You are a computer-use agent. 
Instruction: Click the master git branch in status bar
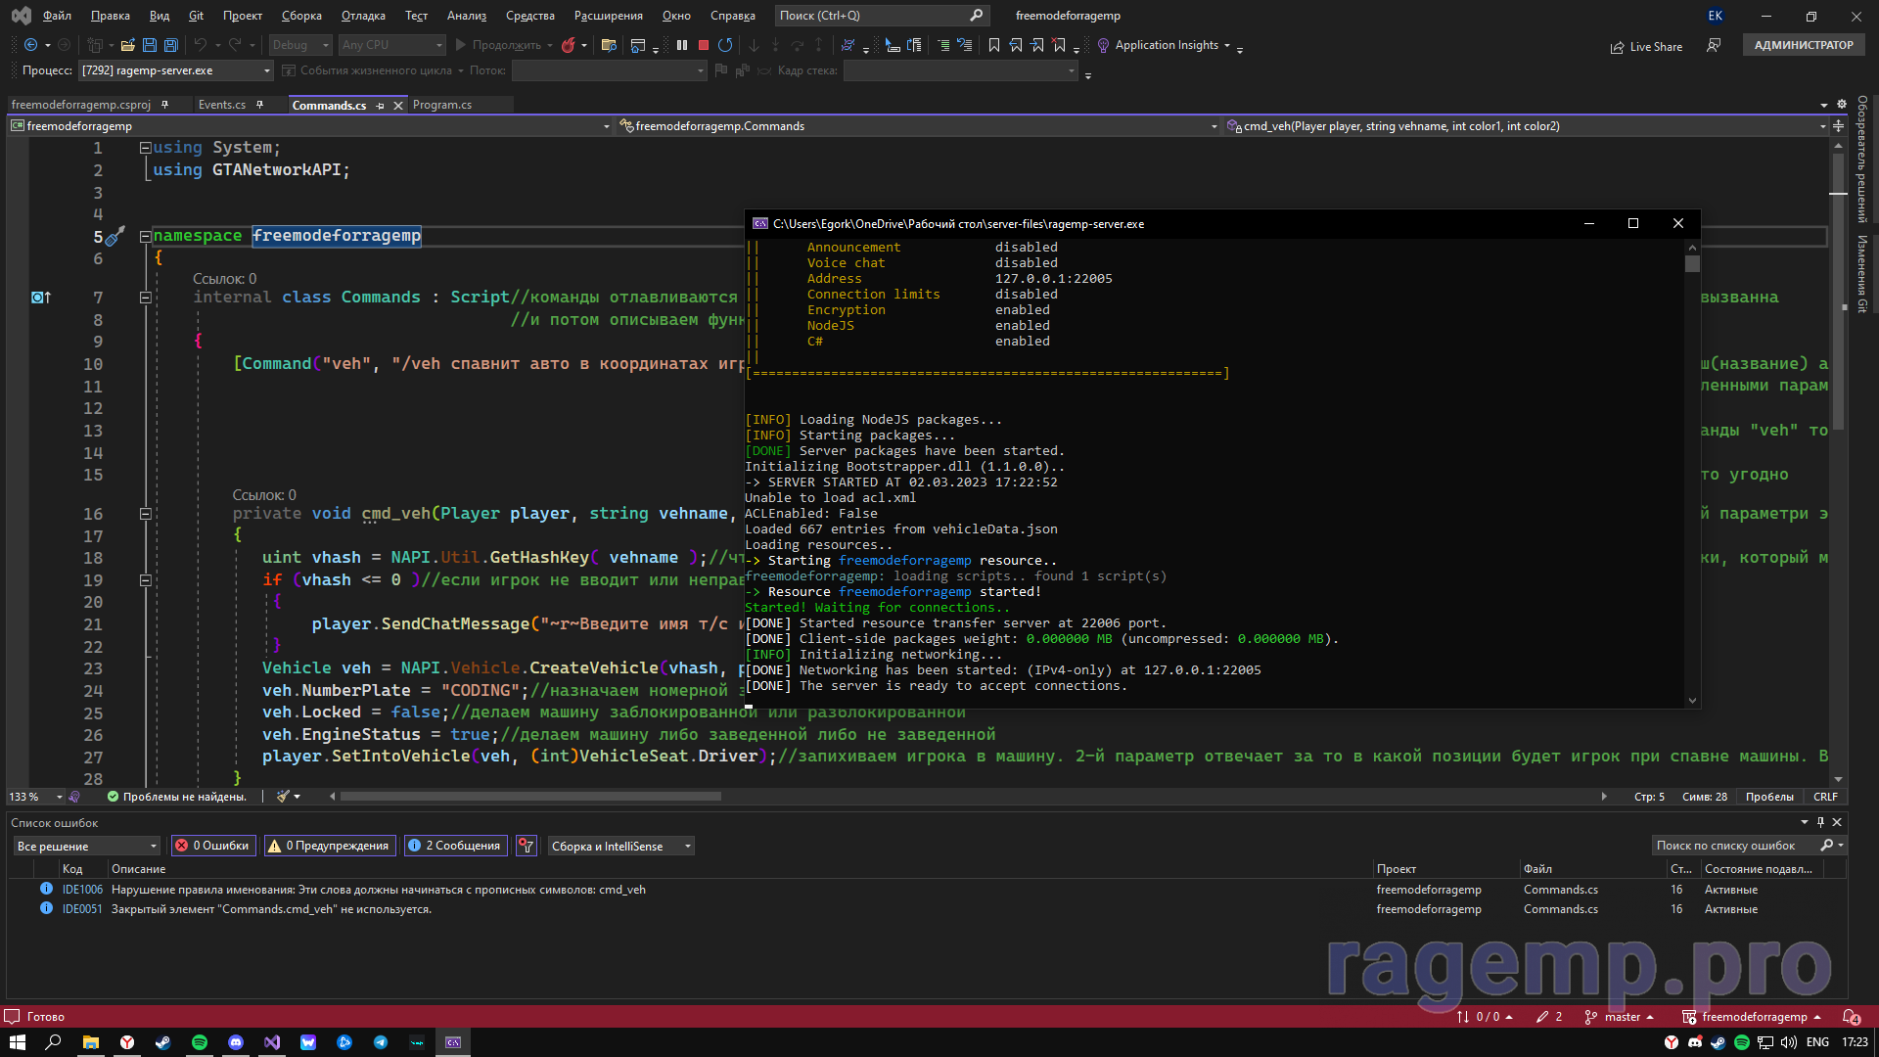click(x=1620, y=1017)
